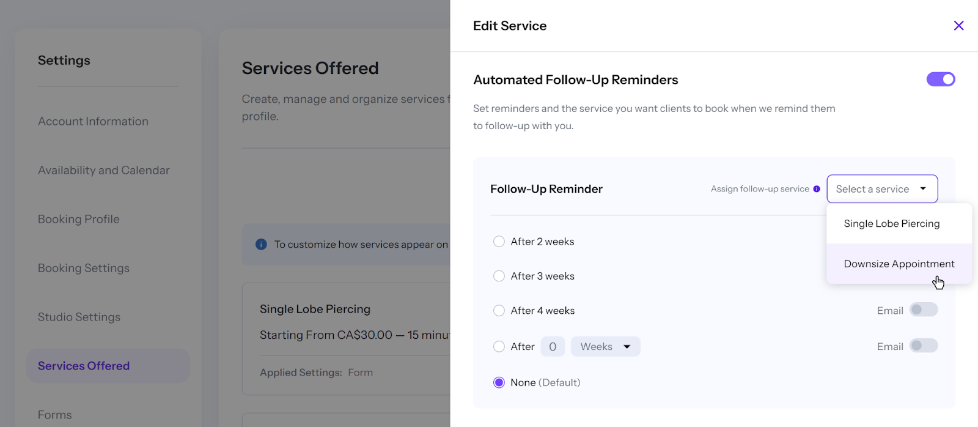Screen dimensions: 978x427
Task: Choose Single Lobe Piercing from dropdown list
Action: click(891, 224)
